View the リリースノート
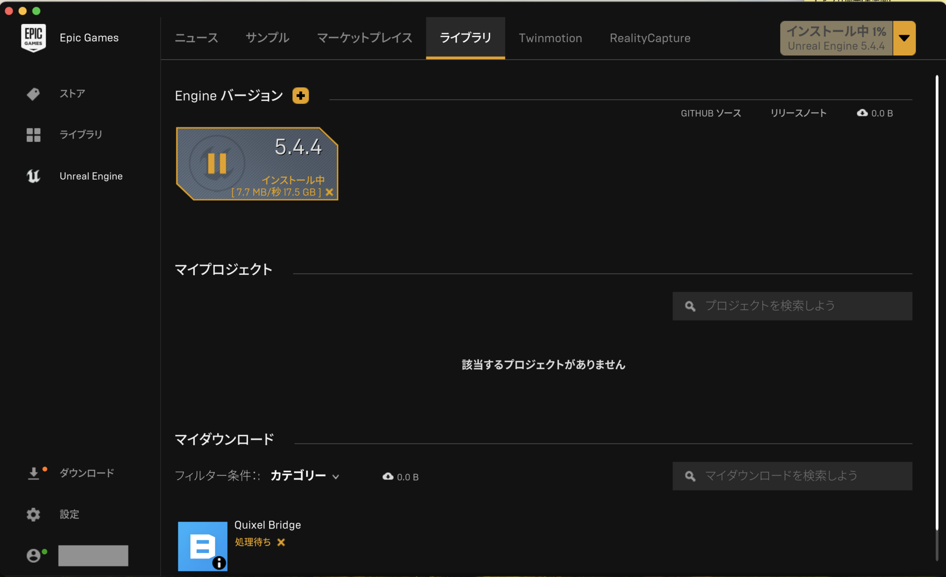 click(798, 112)
